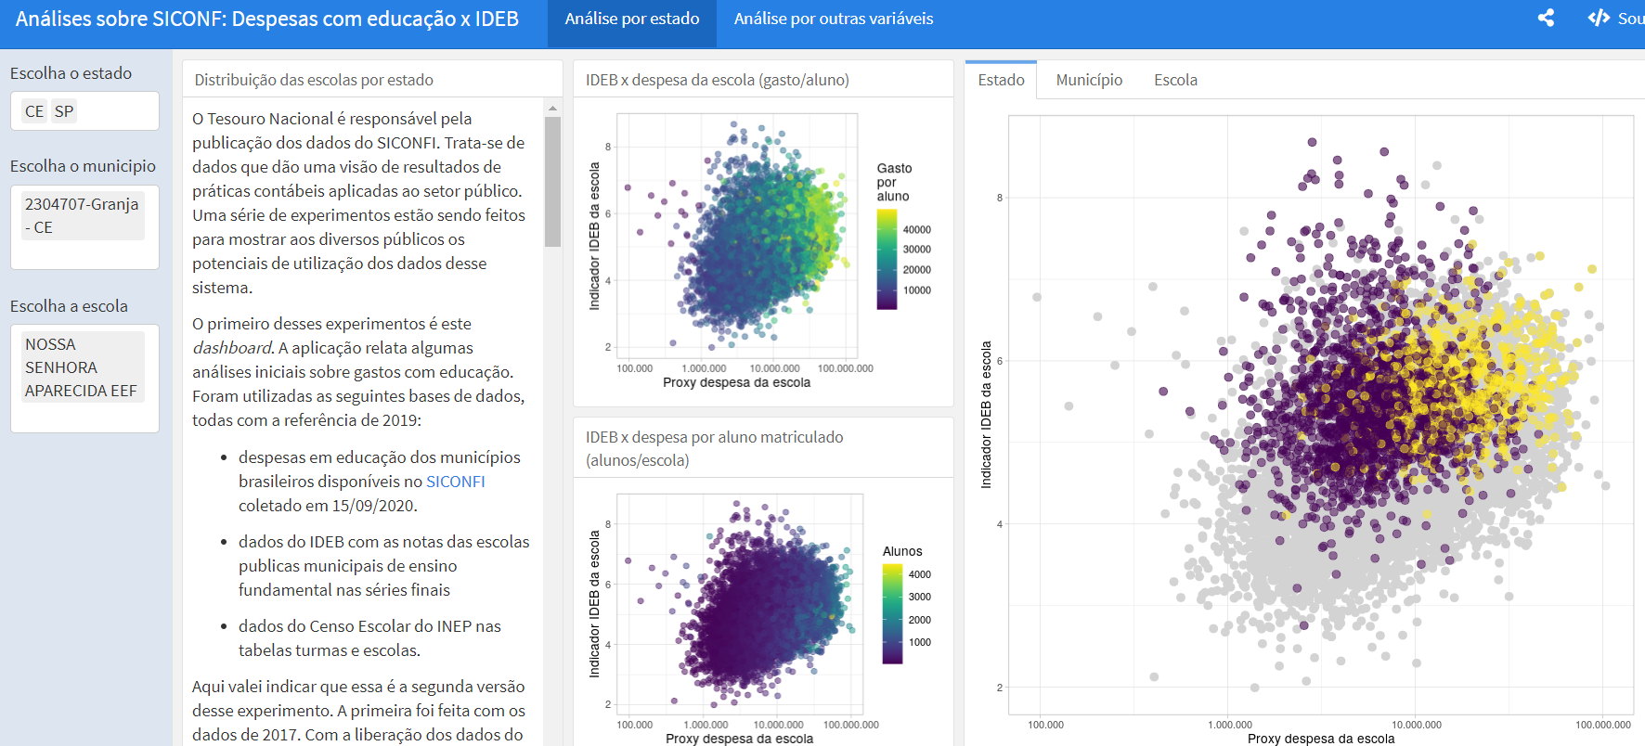The width and height of the screenshot is (1645, 746).
Task: Click the scroll-up arrow in text panel
Action: click(x=552, y=109)
